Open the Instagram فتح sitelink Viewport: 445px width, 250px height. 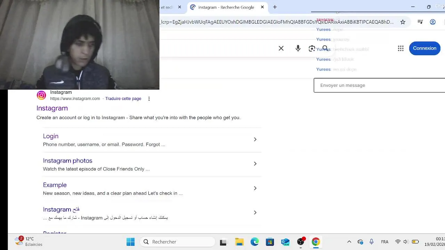pyautogui.click(x=61, y=209)
